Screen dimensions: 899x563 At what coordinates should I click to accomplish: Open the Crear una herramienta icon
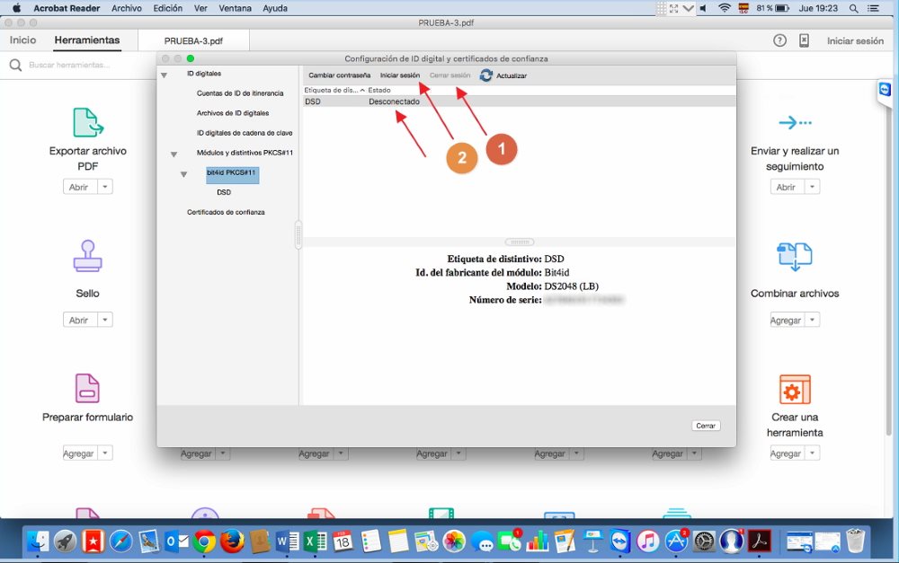795,390
